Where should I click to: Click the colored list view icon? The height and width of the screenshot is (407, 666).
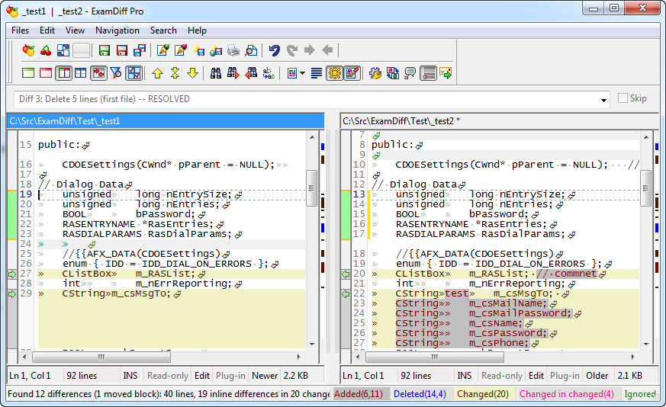tap(292, 73)
